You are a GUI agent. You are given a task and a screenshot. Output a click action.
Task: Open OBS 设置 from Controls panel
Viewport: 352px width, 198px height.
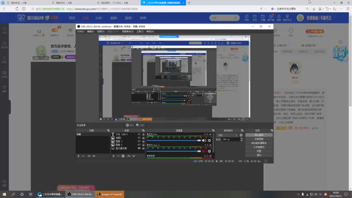click(x=259, y=151)
